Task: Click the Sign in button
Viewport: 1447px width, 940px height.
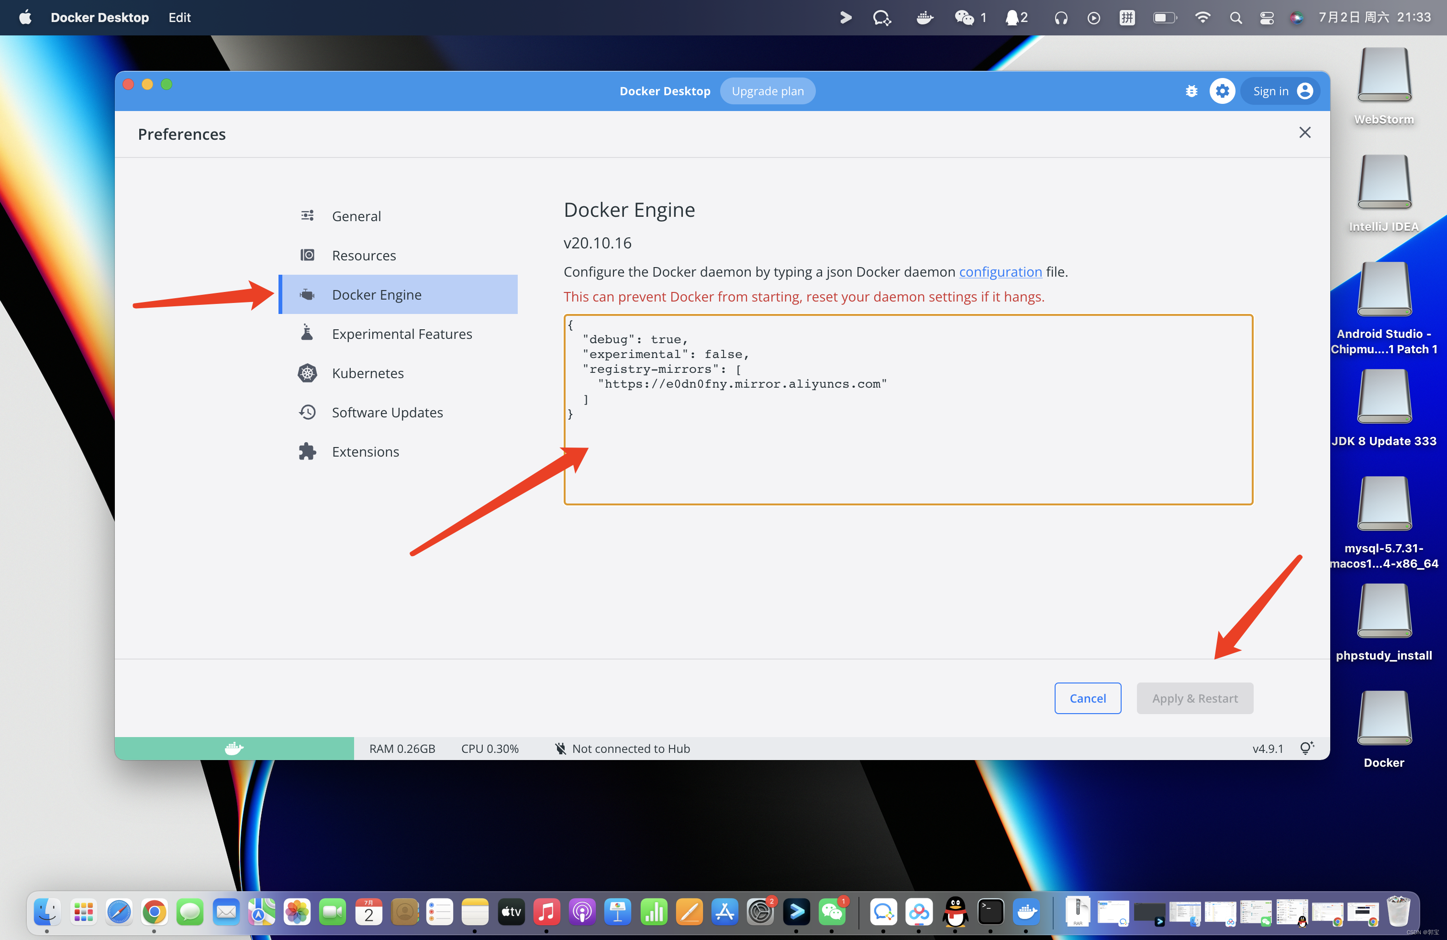Action: coord(1281,91)
